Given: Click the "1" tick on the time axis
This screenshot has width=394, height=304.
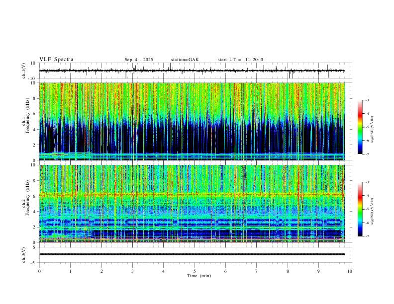Looking at the screenshot, I should (70, 271).
